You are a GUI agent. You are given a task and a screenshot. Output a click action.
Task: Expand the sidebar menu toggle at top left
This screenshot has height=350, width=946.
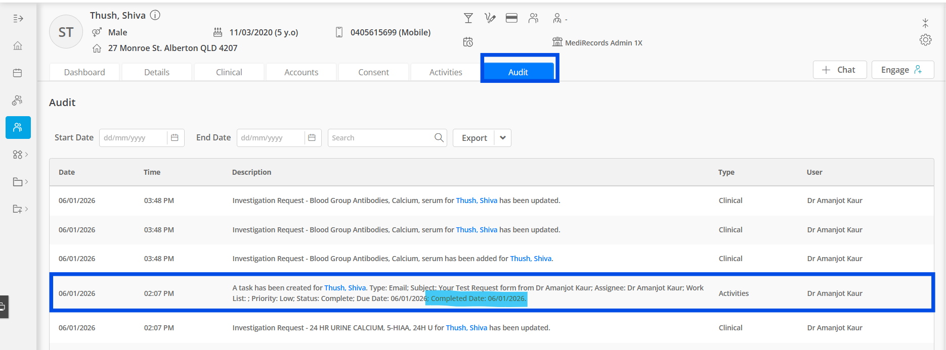(x=18, y=19)
